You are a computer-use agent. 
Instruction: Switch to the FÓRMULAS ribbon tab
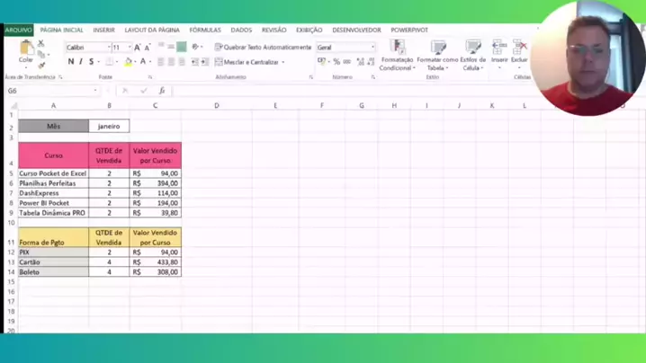[x=205, y=31]
